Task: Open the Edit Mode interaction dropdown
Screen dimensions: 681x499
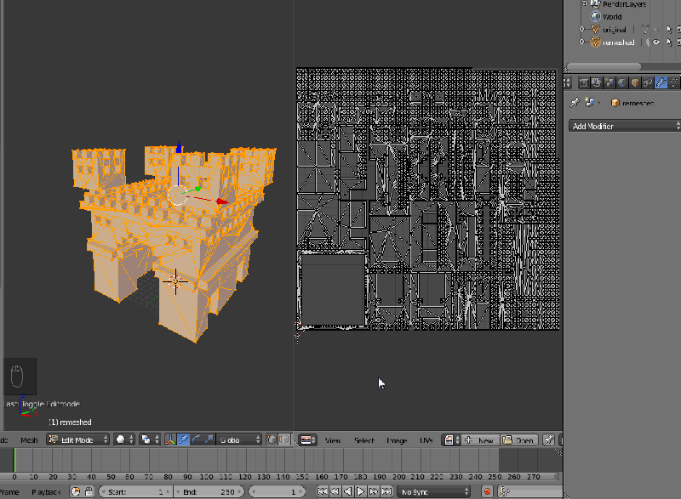Action: pyautogui.click(x=77, y=439)
